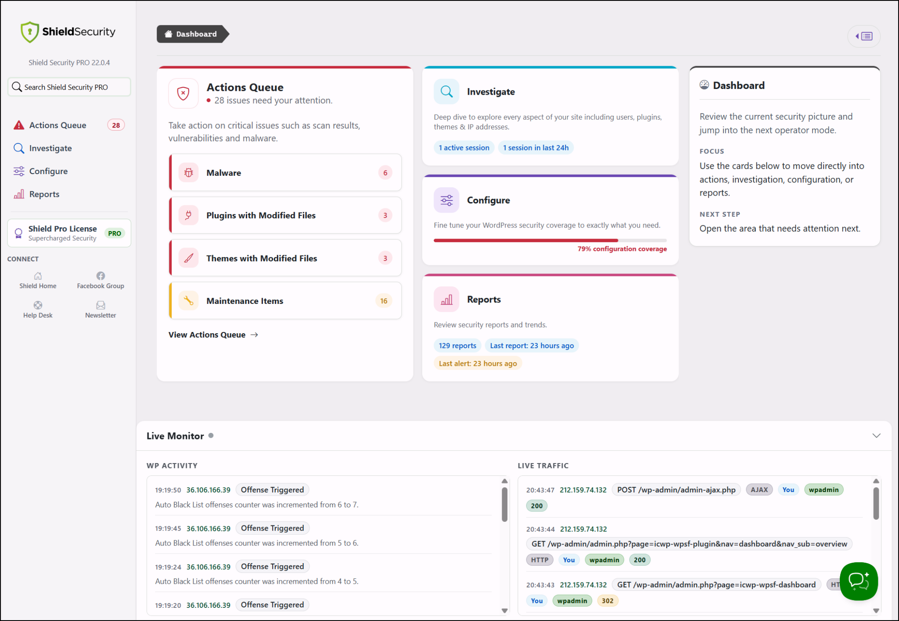
Task: Click the WP Activity scrollbar thumb
Action: pos(504,504)
